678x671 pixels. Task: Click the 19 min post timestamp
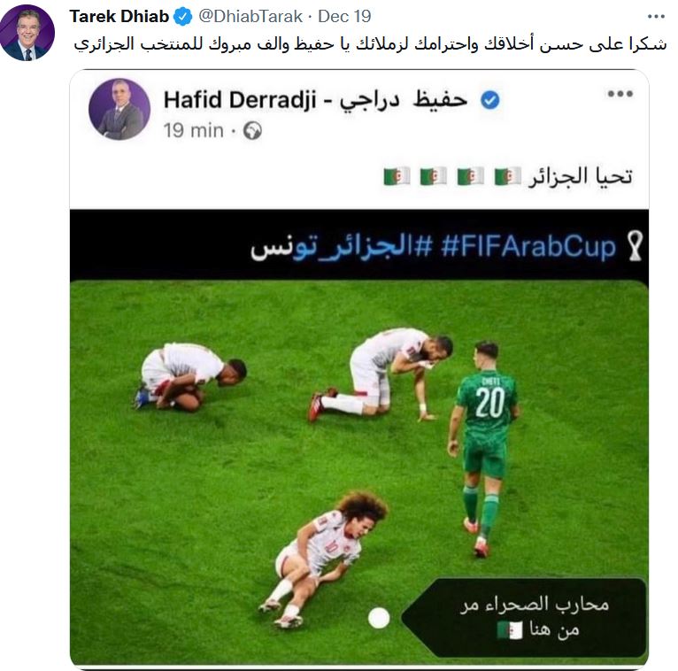pos(193,130)
